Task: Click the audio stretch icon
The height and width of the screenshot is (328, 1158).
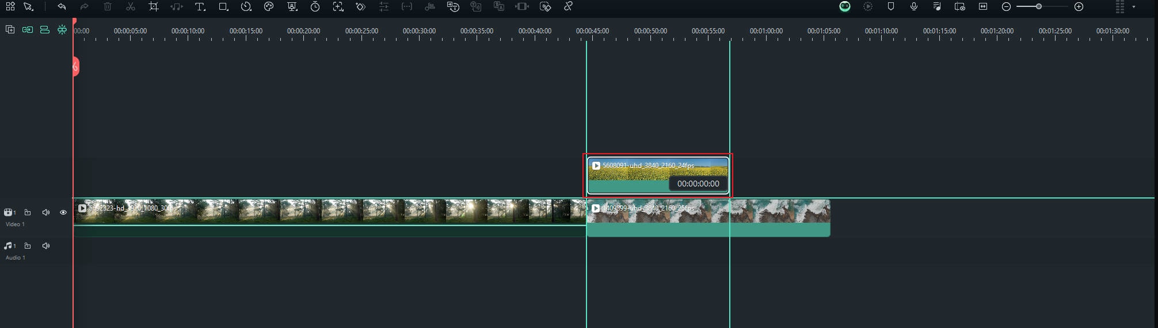Action: click(430, 6)
